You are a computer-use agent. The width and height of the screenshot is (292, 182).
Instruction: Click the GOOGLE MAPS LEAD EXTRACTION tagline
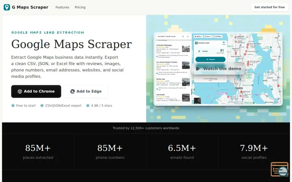click(x=48, y=32)
